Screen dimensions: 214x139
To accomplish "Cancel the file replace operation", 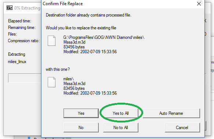I will point(182,128).
